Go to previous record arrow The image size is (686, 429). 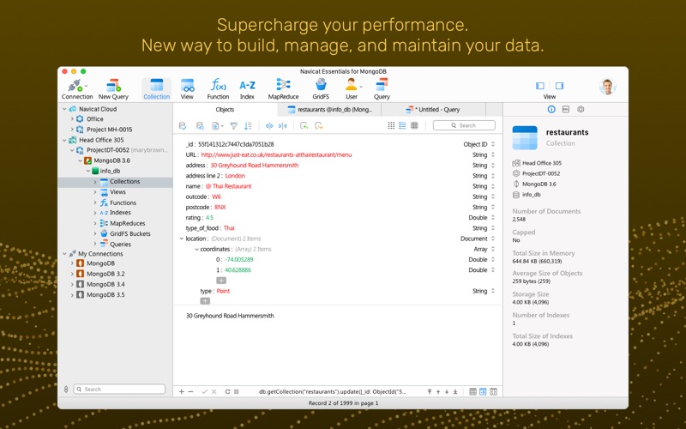pos(438,392)
